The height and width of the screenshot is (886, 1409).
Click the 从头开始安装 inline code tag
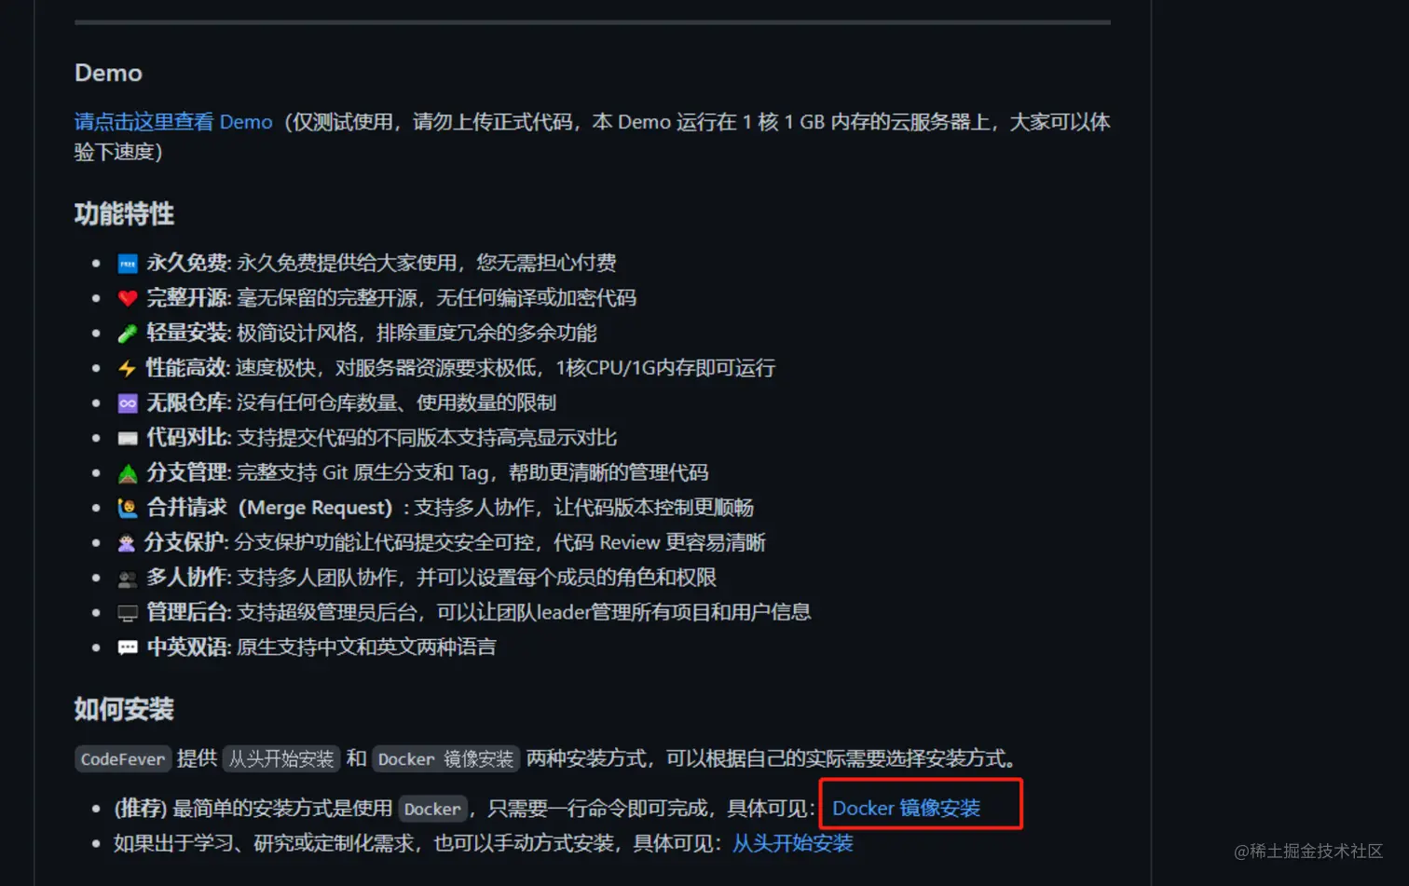pos(281,758)
